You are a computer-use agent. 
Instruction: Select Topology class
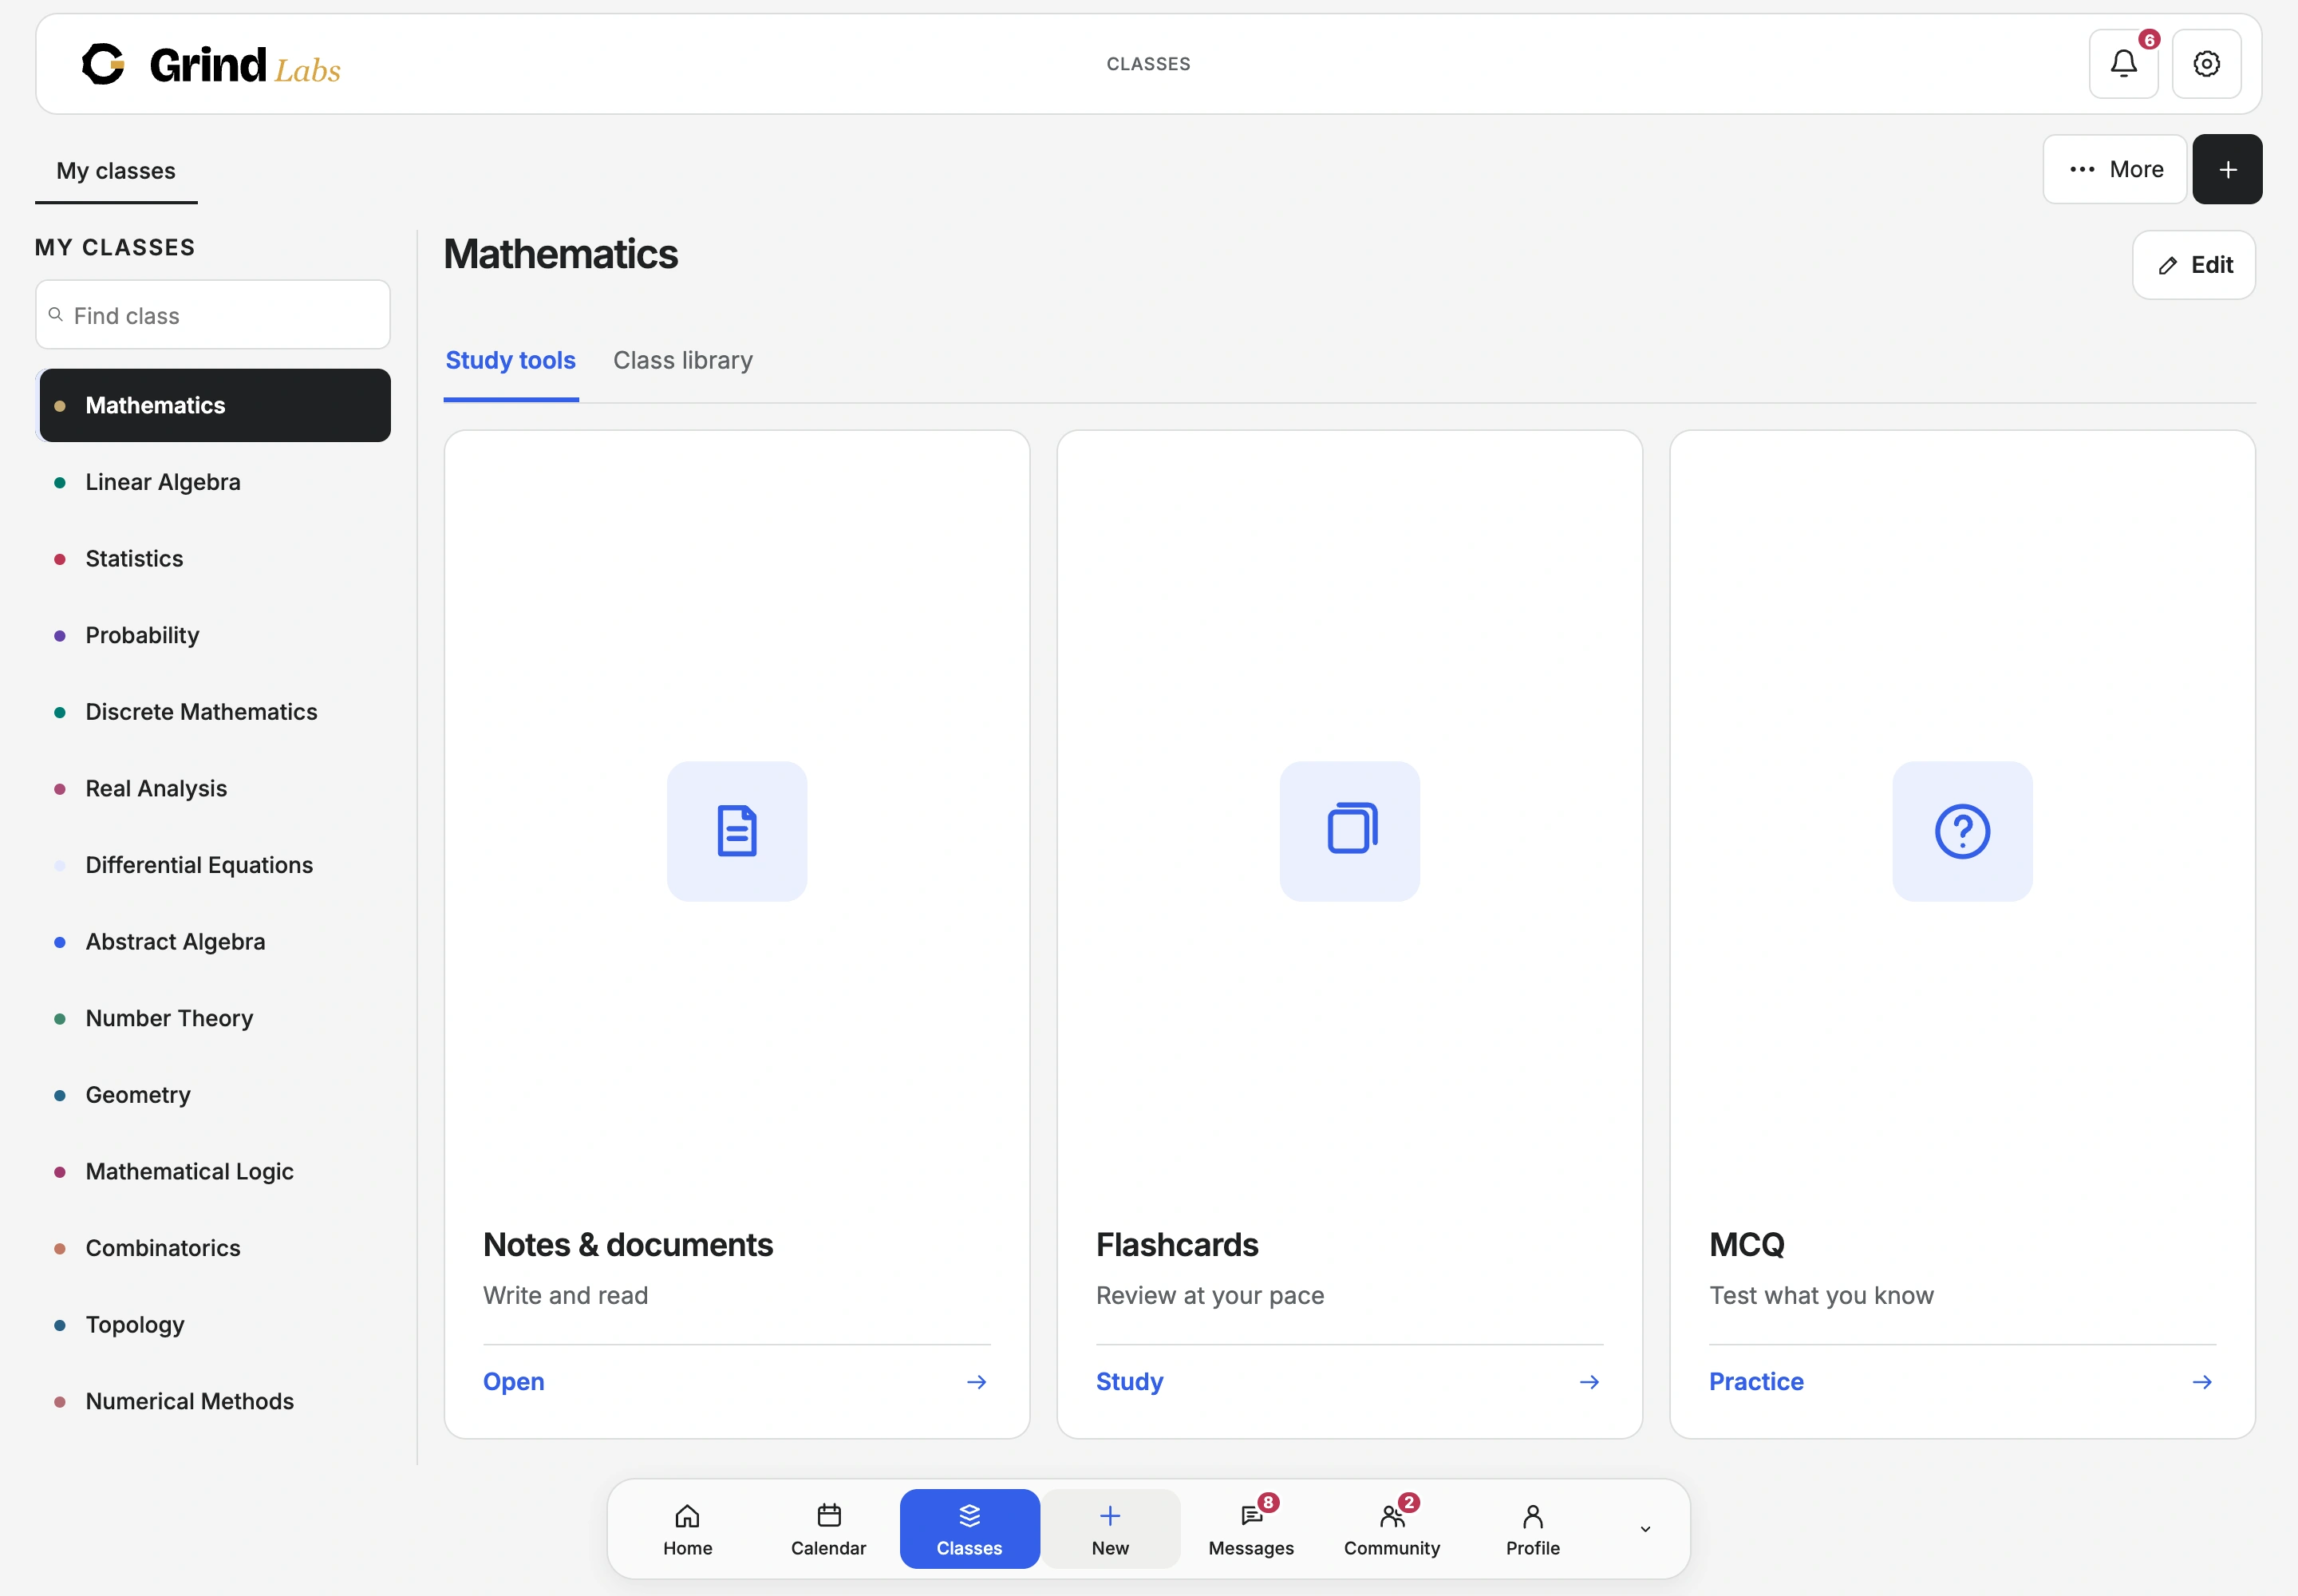(213, 1325)
